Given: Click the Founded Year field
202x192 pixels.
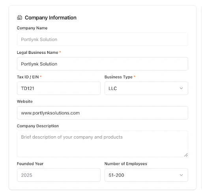Looking at the screenshot, I should 59,175.
